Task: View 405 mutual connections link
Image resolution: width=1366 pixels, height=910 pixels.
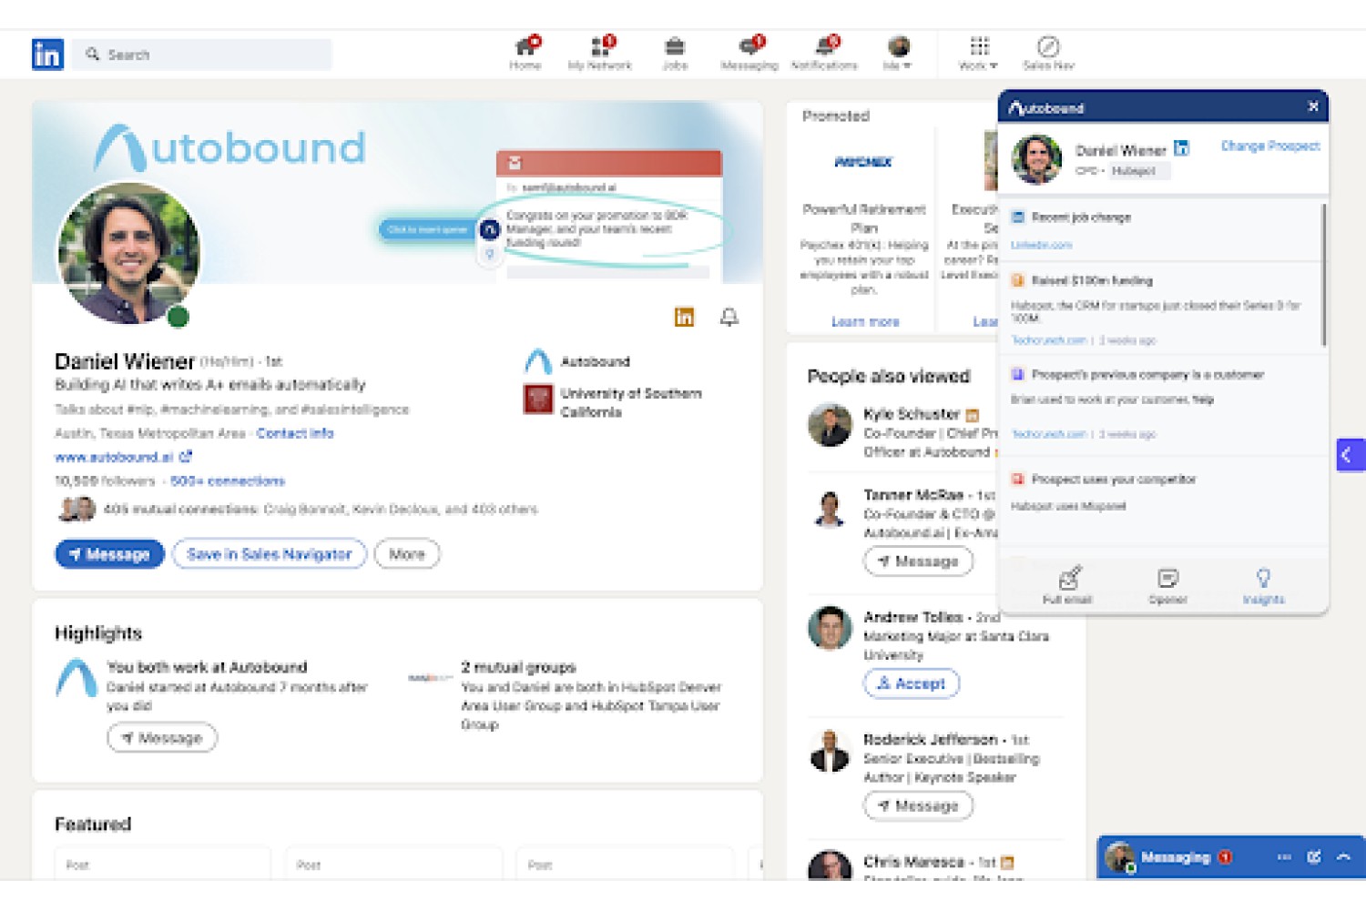Action: [321, 510]
